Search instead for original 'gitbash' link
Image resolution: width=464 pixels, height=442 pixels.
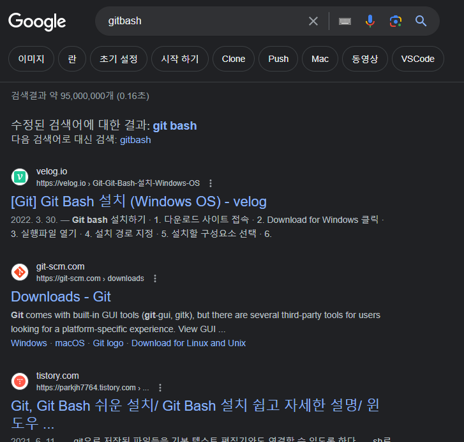pyautogui.click(x=135, y=140)
